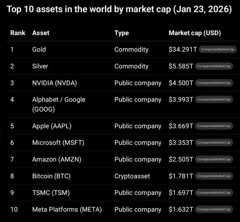The width and height of the screenshot is (240, 222).
Task: Click the NVIDIA (NVDA) asset cell
Action: [x=54, y=83]
